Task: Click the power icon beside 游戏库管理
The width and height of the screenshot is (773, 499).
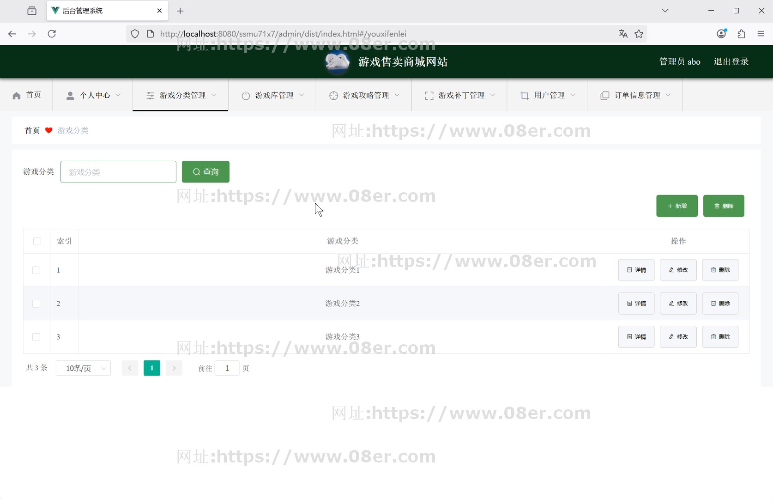Action: click(x=246, y=96)
